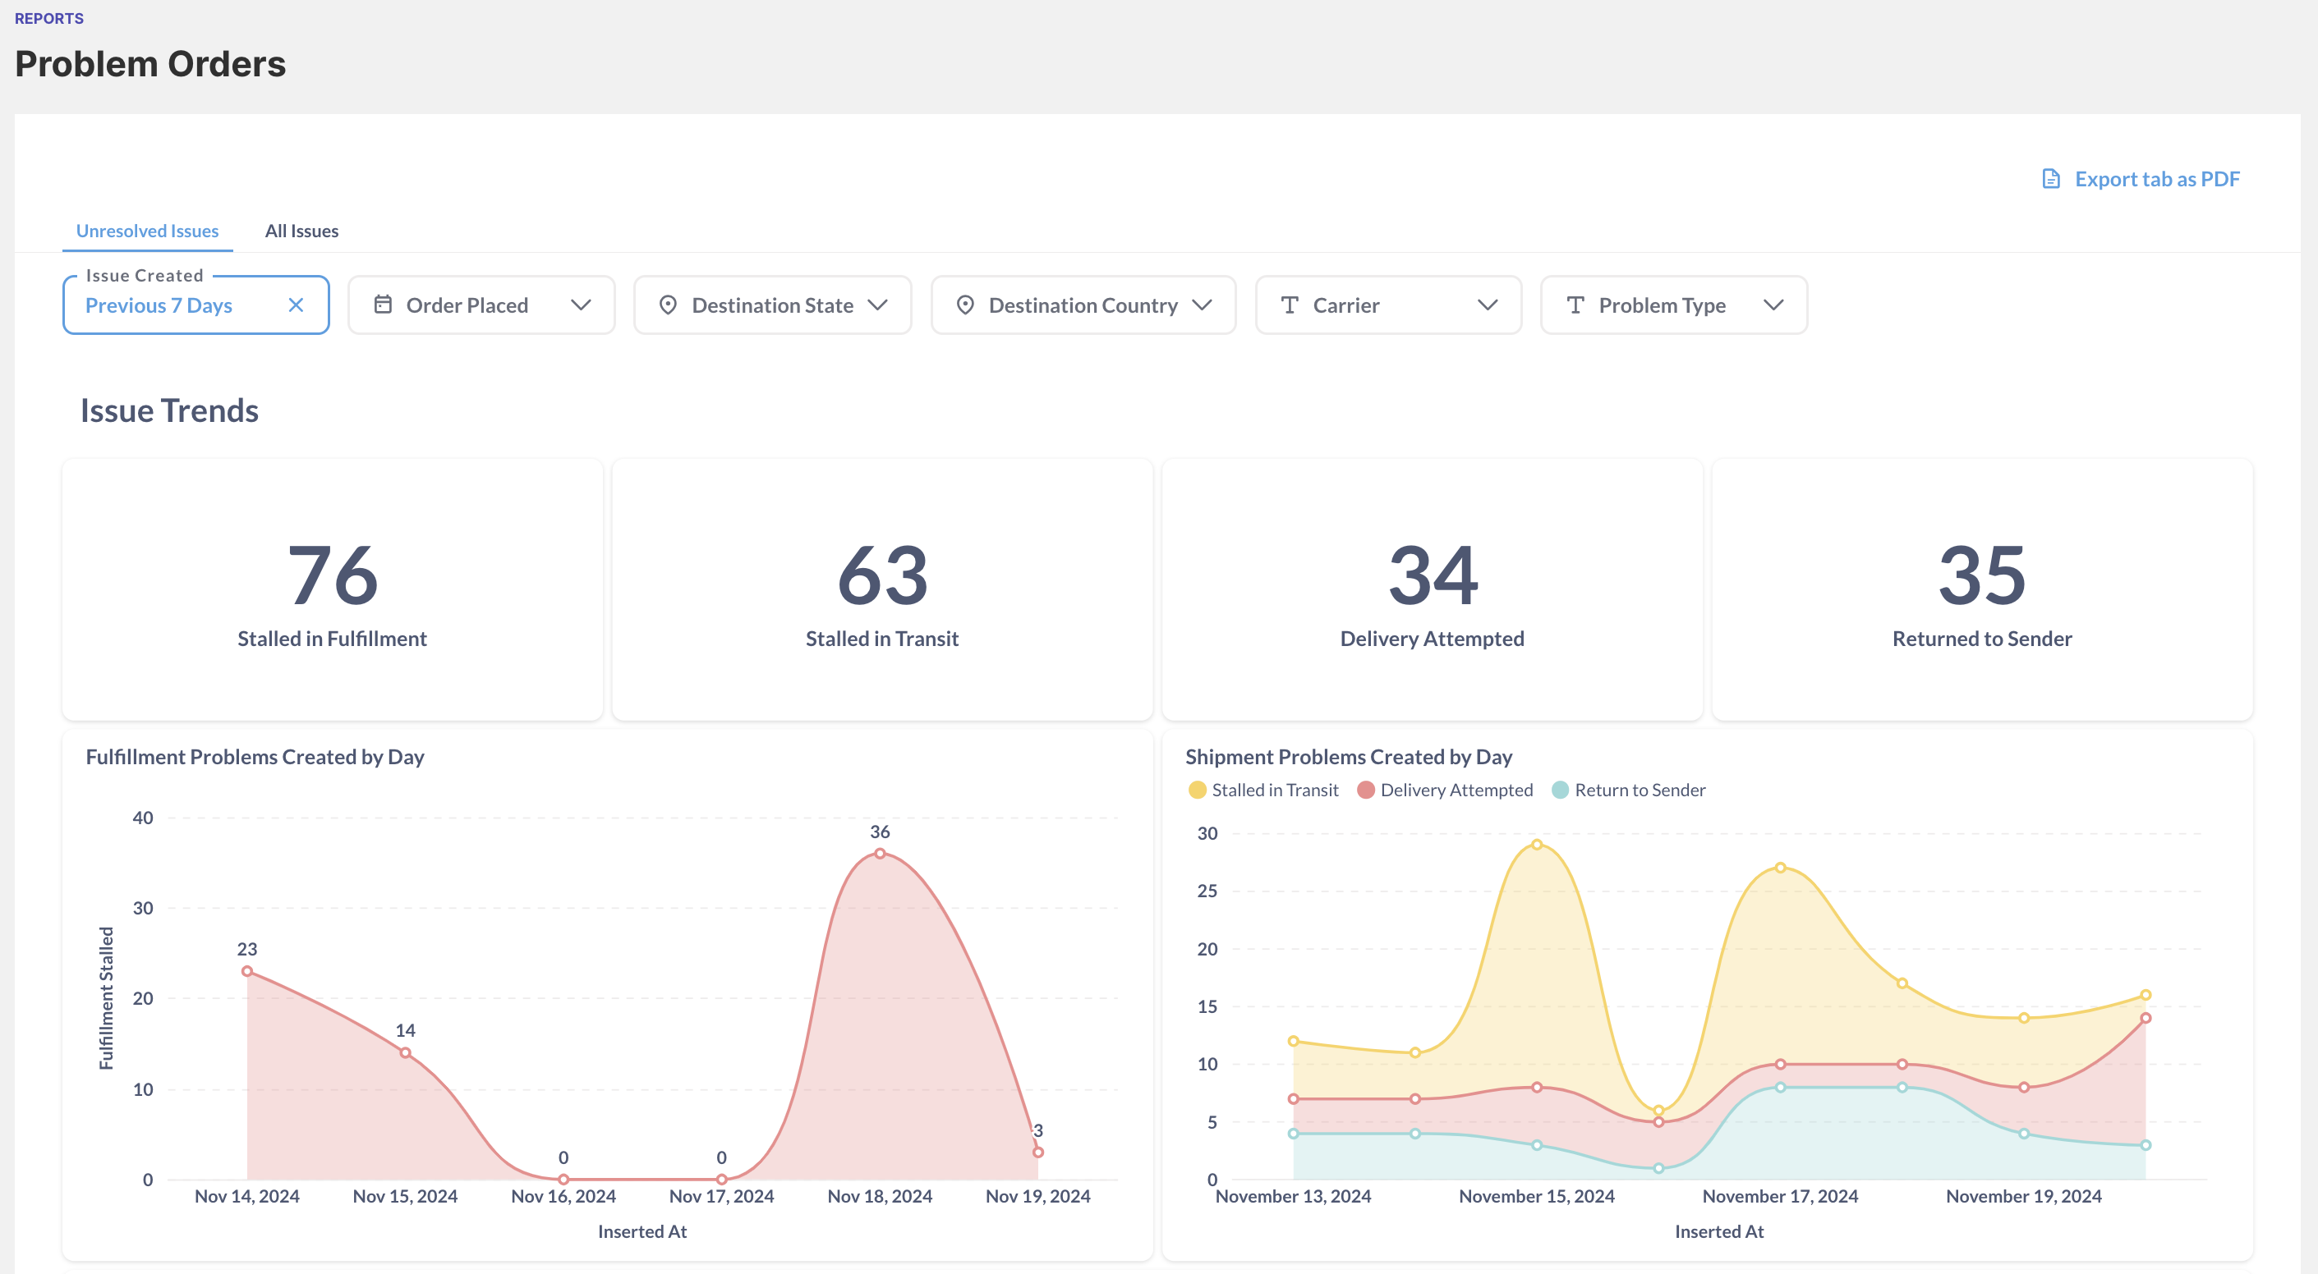Click the Problem Type text icon
Viewport: 2318px width, 1274px height.
tap(1575, 305)
